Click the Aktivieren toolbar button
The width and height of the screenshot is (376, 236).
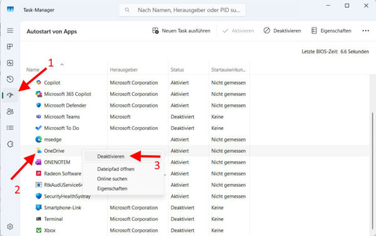coord(238,31)
